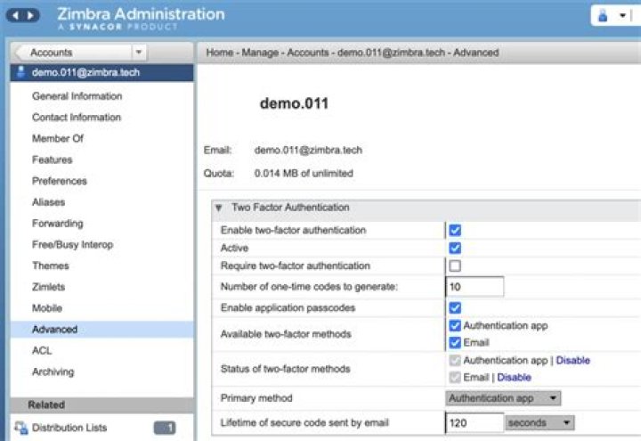This screenshot has width=641, height=441.
Task: Open Mobile section
Action: tap(47, 308)
